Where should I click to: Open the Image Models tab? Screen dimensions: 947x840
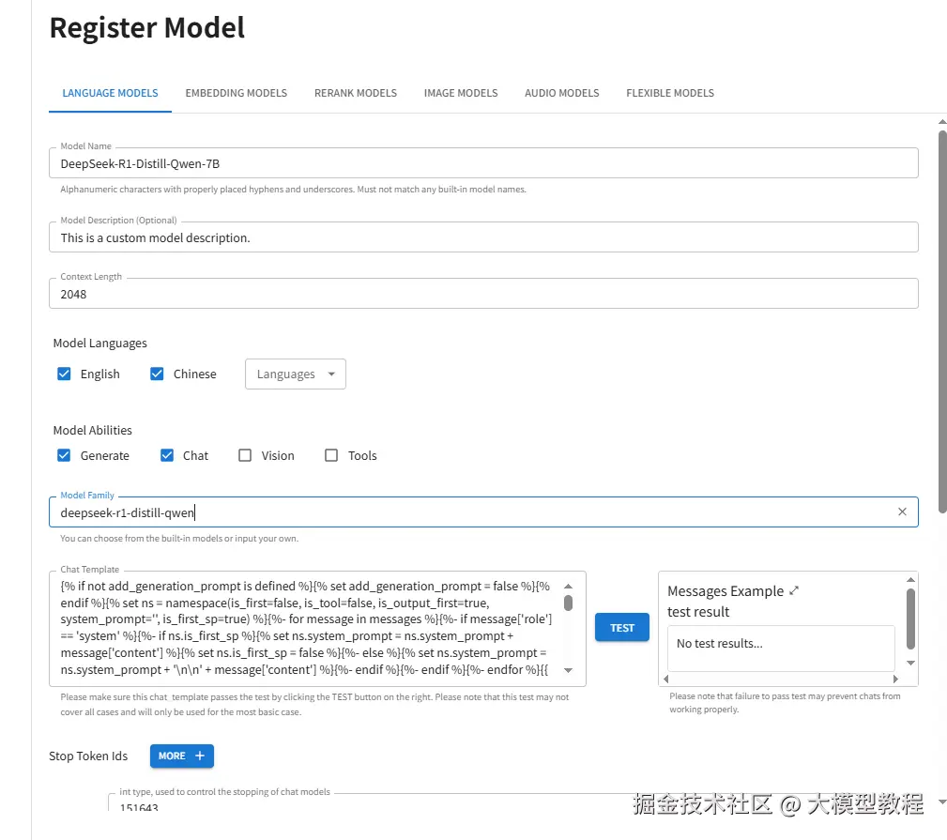coord(461,93)
